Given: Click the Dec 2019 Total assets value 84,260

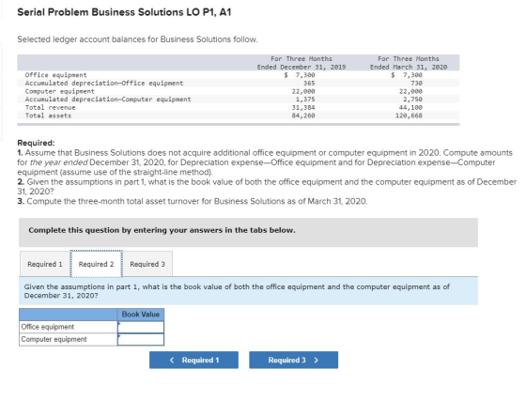Looking at the screenshot, I should click(303, 116).
